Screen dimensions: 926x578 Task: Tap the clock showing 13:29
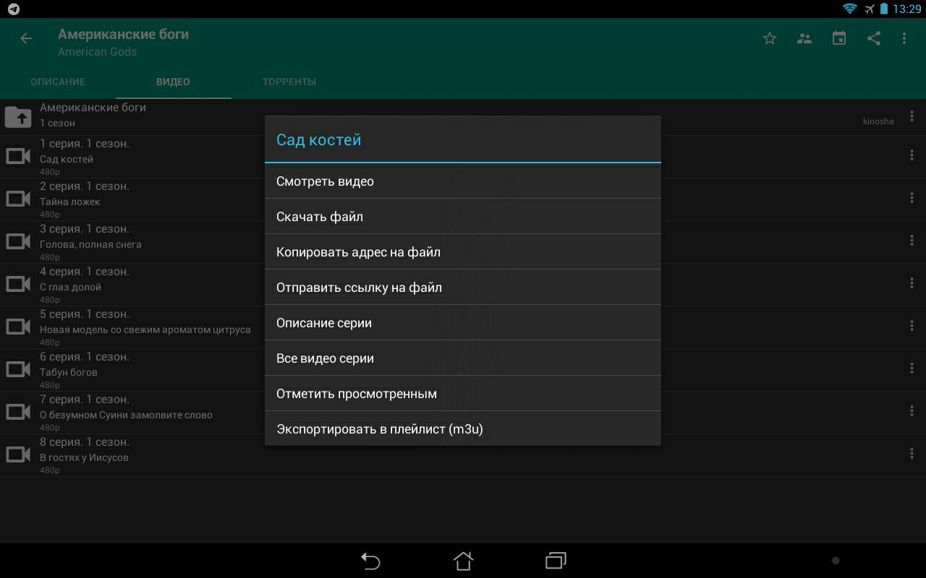[906, 9]
